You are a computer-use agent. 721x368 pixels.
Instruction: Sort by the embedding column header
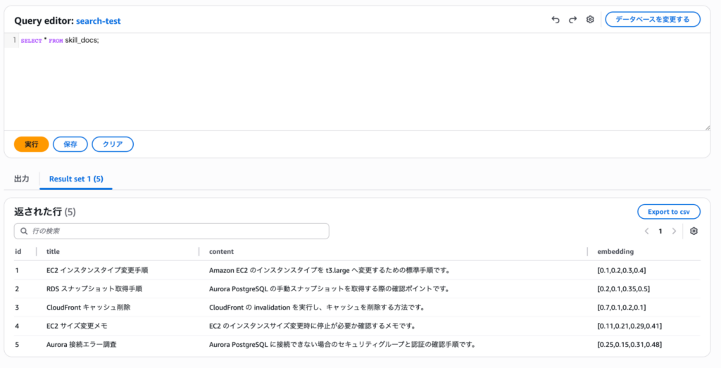pos(615,251)
